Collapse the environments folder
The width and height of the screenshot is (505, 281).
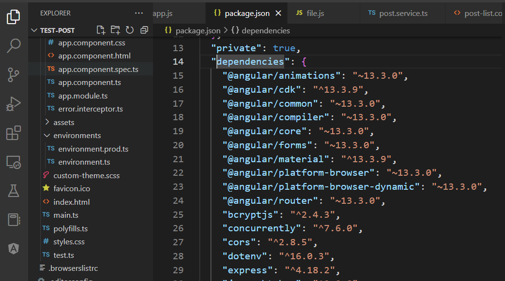click(x=77, y=136)
